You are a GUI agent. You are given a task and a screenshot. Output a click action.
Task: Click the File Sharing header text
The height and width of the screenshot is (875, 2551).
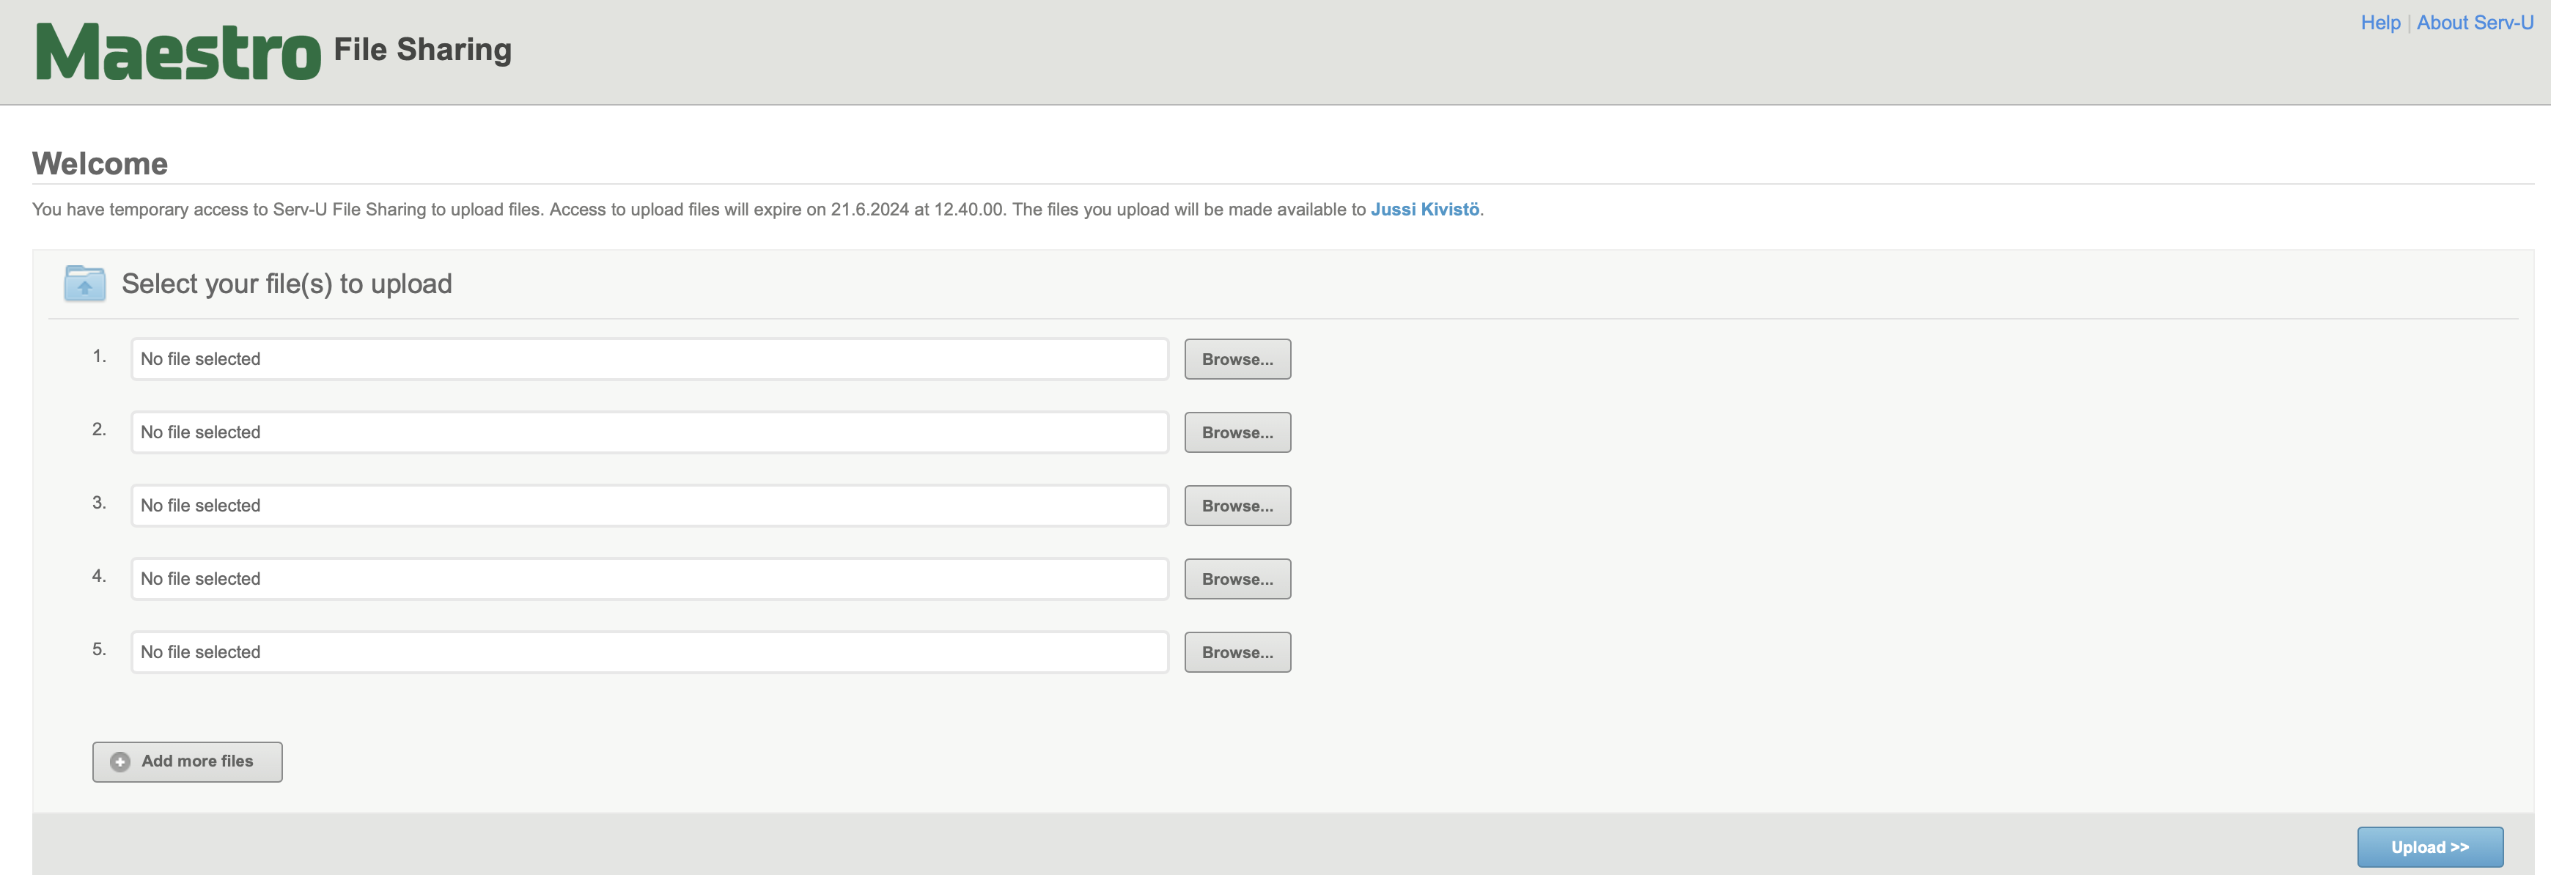(x=422, y=50)
